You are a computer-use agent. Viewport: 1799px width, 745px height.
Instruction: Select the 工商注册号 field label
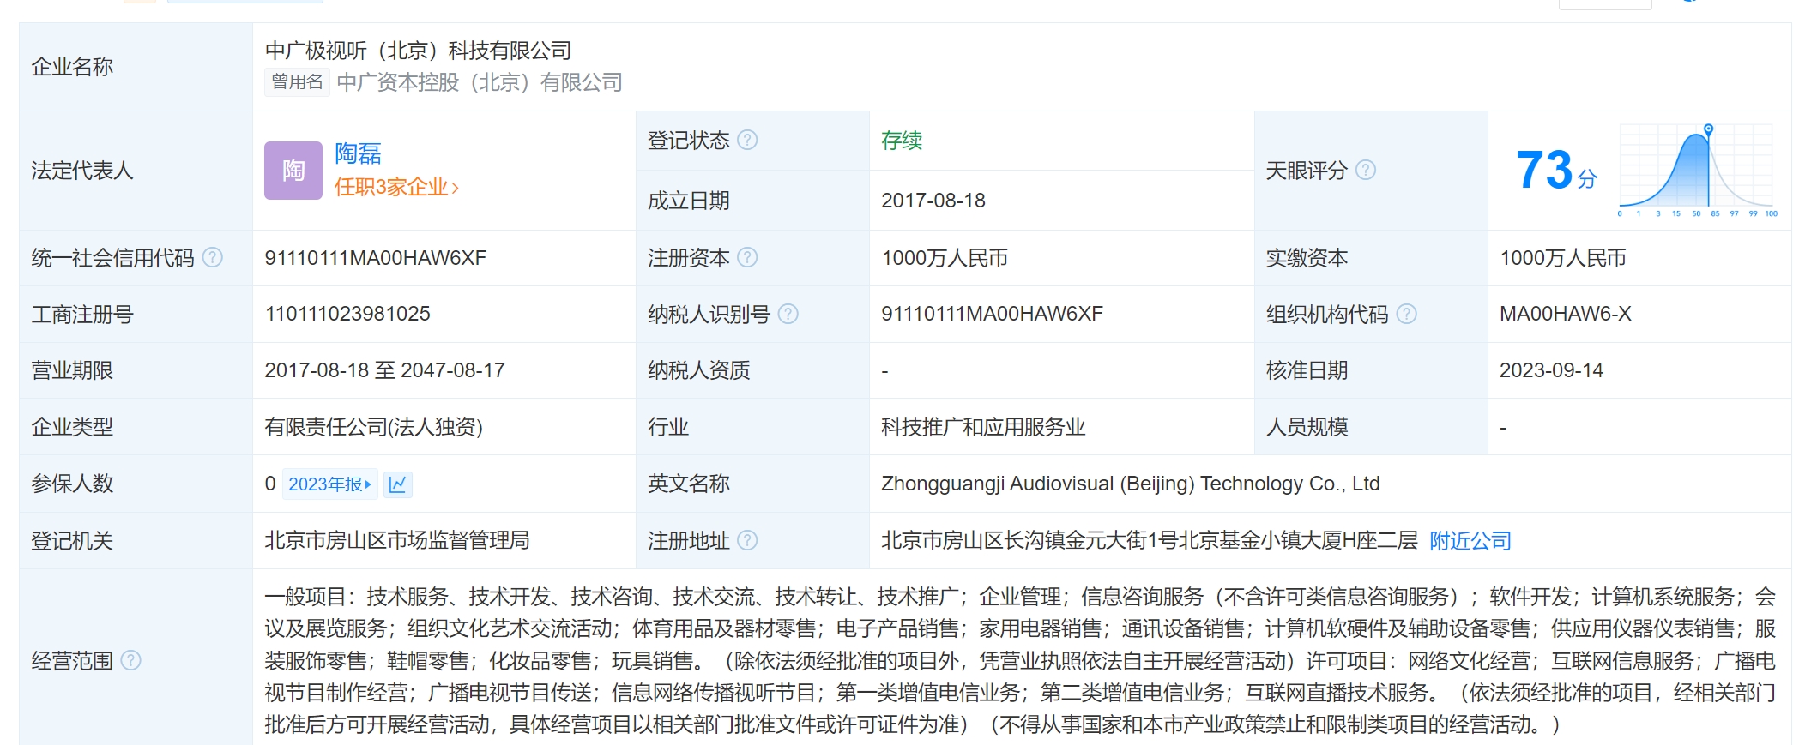coord(82,315)
